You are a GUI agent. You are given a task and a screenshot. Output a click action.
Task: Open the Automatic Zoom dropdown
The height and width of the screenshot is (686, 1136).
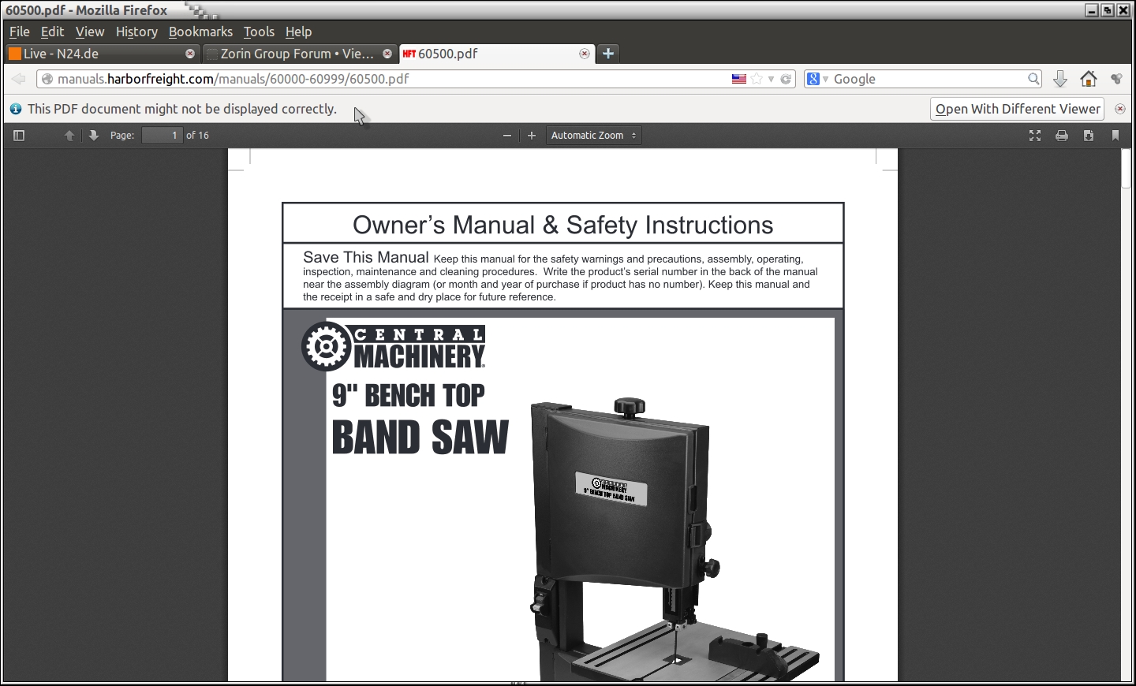[593, 136]
